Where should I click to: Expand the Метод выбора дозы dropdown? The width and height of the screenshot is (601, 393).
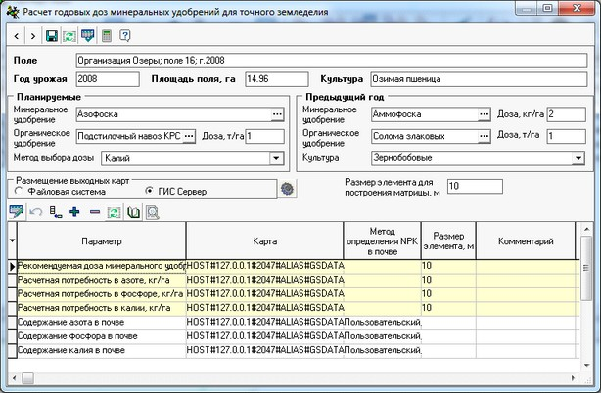[x=276, y=157]
